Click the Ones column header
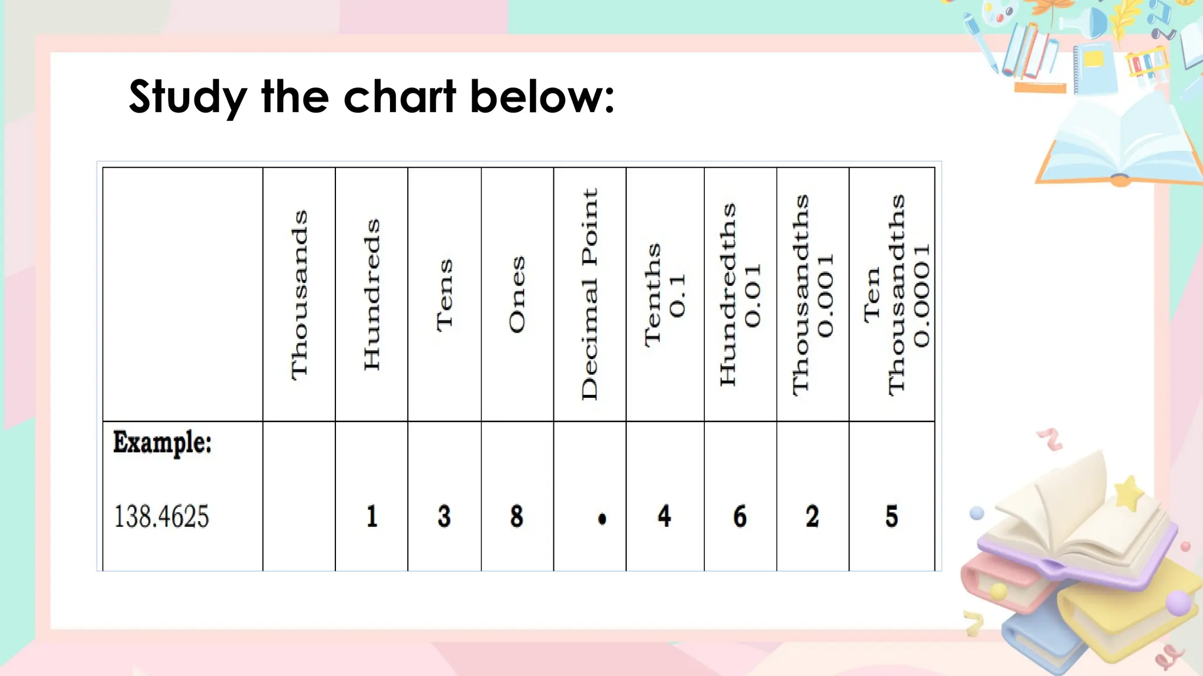Image resolution: width=1203 pixels, height=676 pixels. pos(517,295)
